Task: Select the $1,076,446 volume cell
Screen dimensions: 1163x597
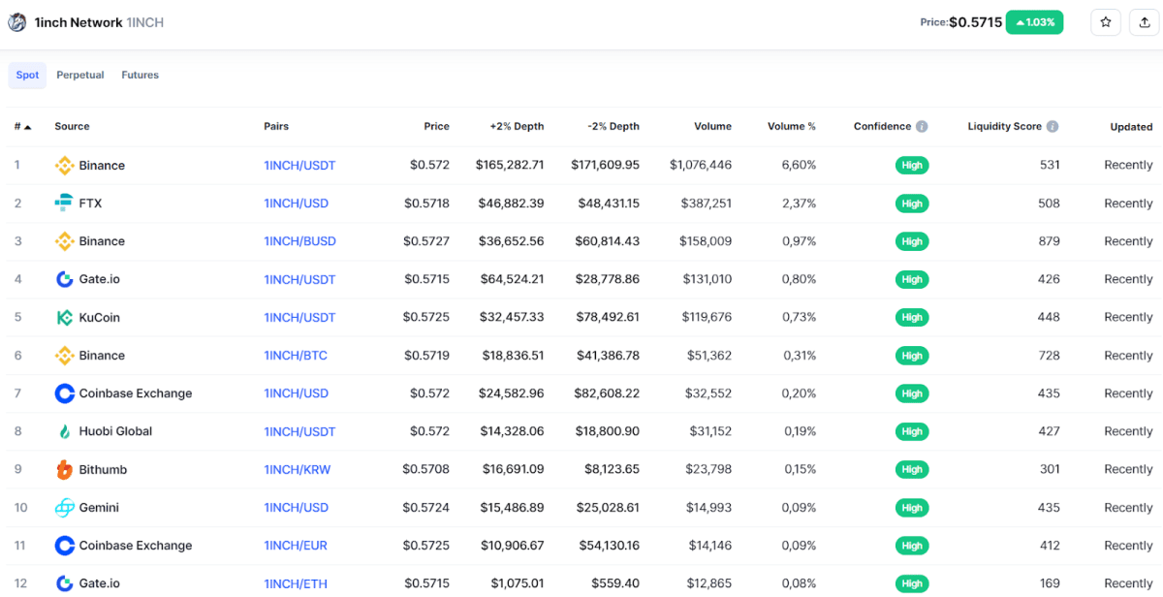Action: [701, 166]
